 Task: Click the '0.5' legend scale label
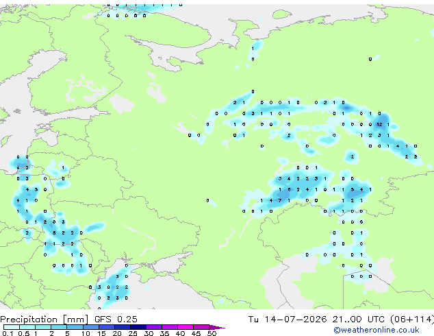(24, 333)
